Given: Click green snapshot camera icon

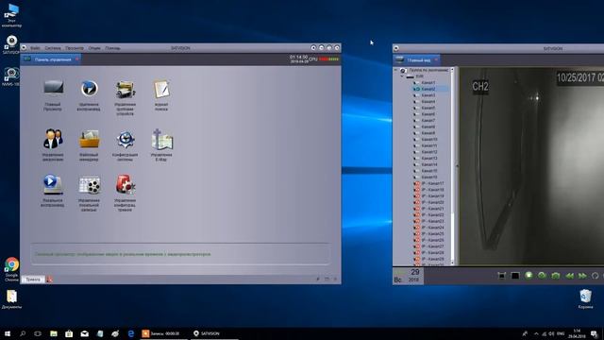Looking at the screenshot, I should (556, 276).
